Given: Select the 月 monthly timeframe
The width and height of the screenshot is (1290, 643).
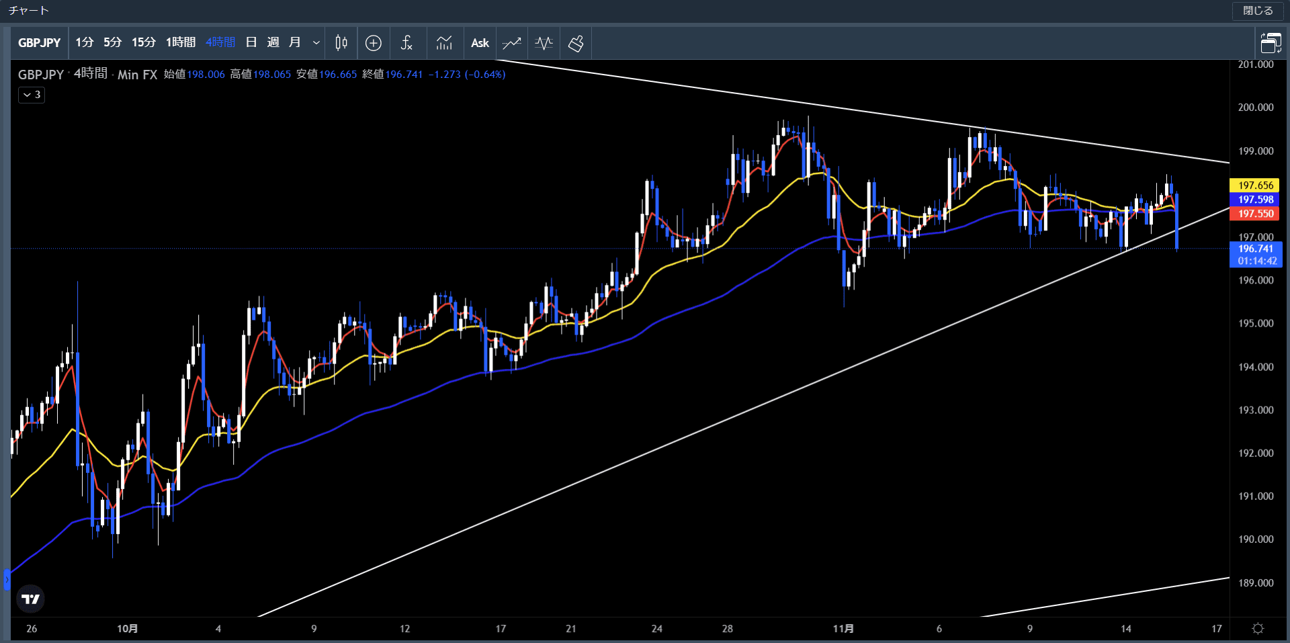Looking at the screenshot, I should 294,42.
